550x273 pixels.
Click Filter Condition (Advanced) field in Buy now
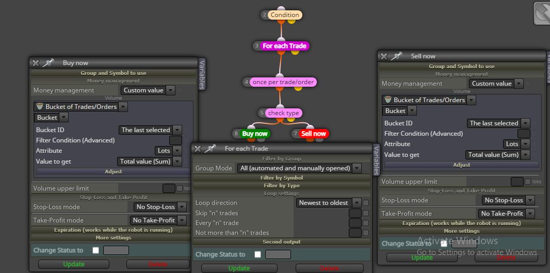(x=176, y=140)
